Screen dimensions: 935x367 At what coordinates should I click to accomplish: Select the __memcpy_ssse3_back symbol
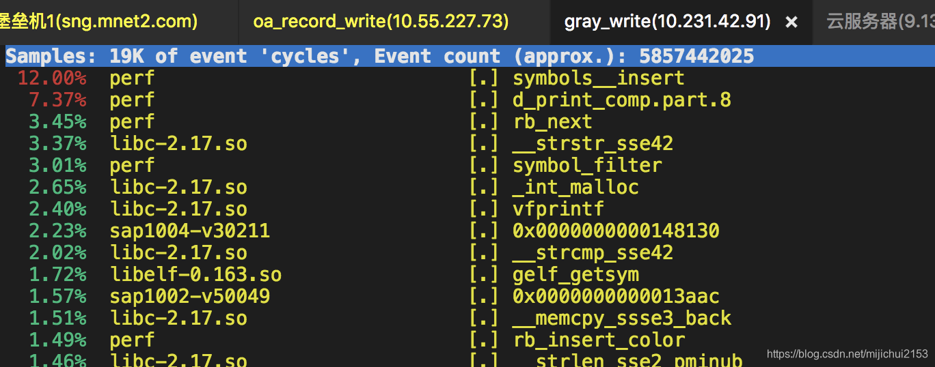click(622, 319)
